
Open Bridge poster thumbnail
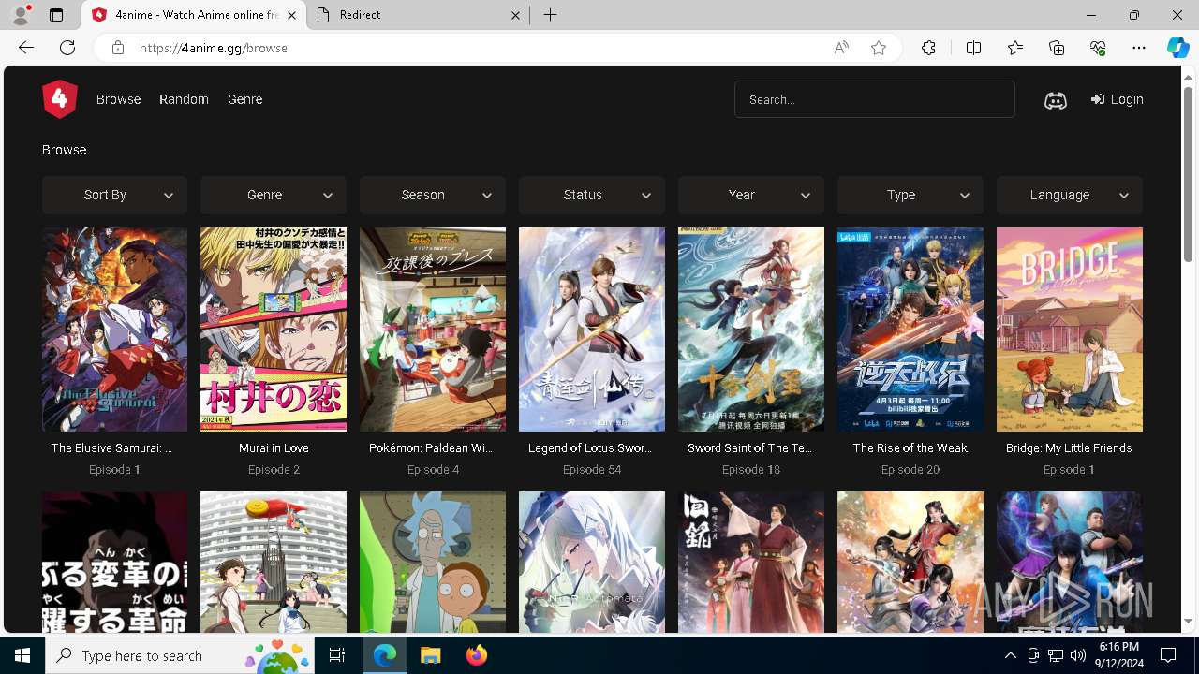coord(1070,330)
